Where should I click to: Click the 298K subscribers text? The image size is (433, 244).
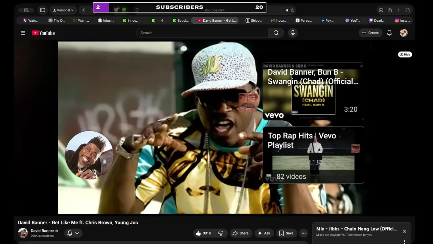[x=42, y=236]
